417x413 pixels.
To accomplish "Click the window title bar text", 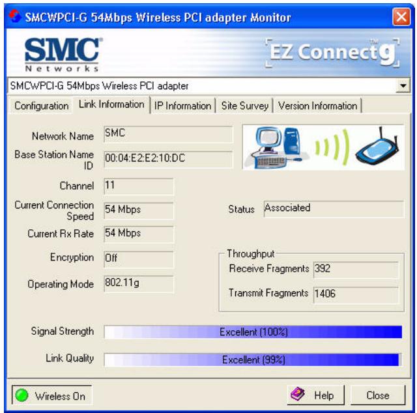I will [158, 18].
